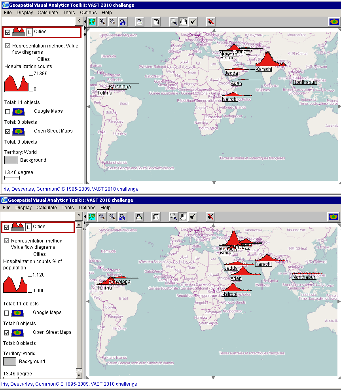341x390 pixels.
Task: Click the printer icon in top window toolbar
Action: (x=139, y=22)
